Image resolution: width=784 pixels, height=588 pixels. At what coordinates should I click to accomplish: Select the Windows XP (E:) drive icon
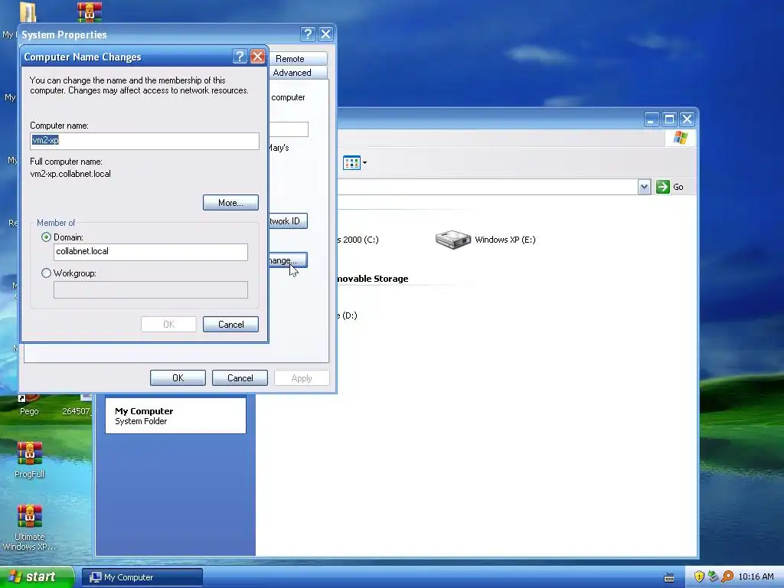[x=453, y=240]
